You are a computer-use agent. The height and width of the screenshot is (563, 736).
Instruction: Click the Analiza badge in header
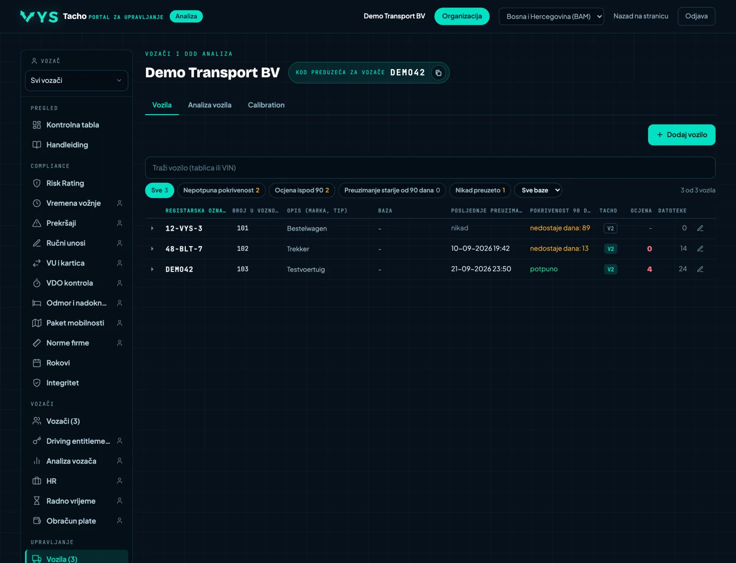(x=186, y=16)
